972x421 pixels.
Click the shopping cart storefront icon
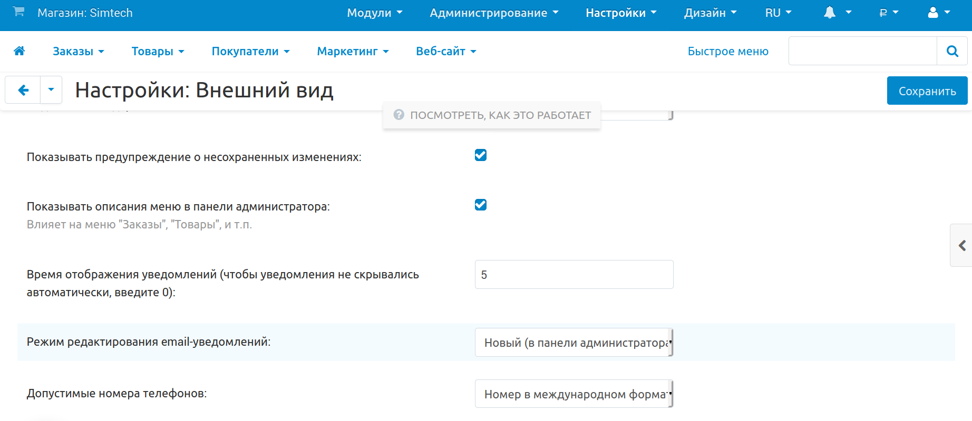tap(18, 12)
